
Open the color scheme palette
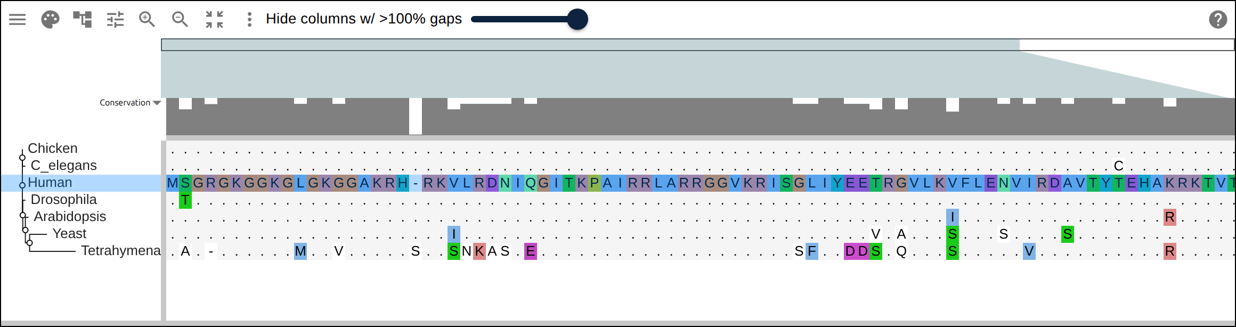coord(50,20)
